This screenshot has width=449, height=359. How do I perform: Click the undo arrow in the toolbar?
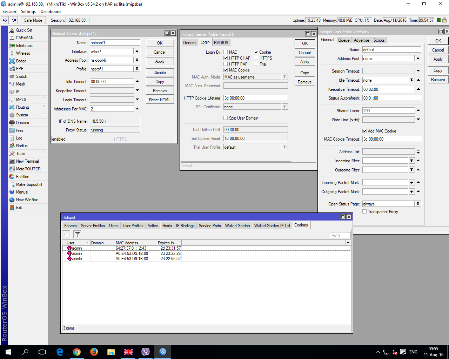pyautogui.click(x=5, y=20)
